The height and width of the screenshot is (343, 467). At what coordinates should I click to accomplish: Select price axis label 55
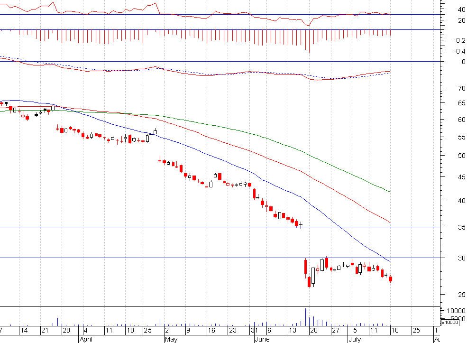(462, 137)
